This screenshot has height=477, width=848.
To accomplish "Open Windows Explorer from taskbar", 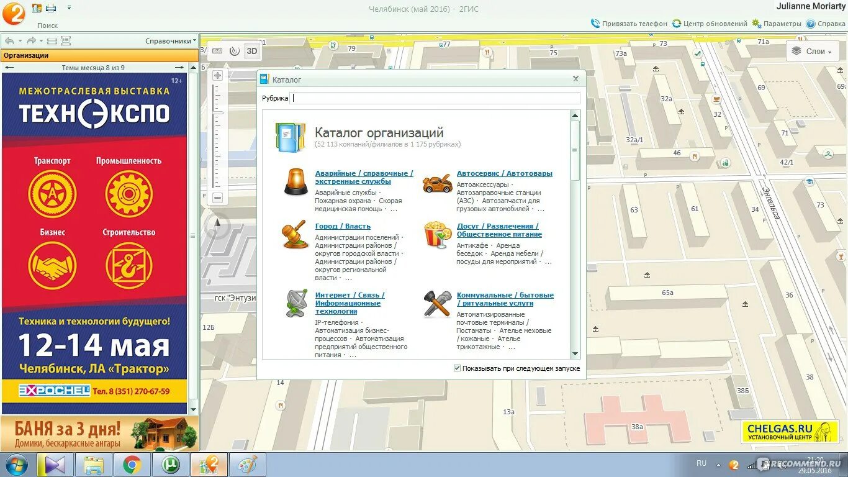I will pyautogui.click(x=94, y=465).
